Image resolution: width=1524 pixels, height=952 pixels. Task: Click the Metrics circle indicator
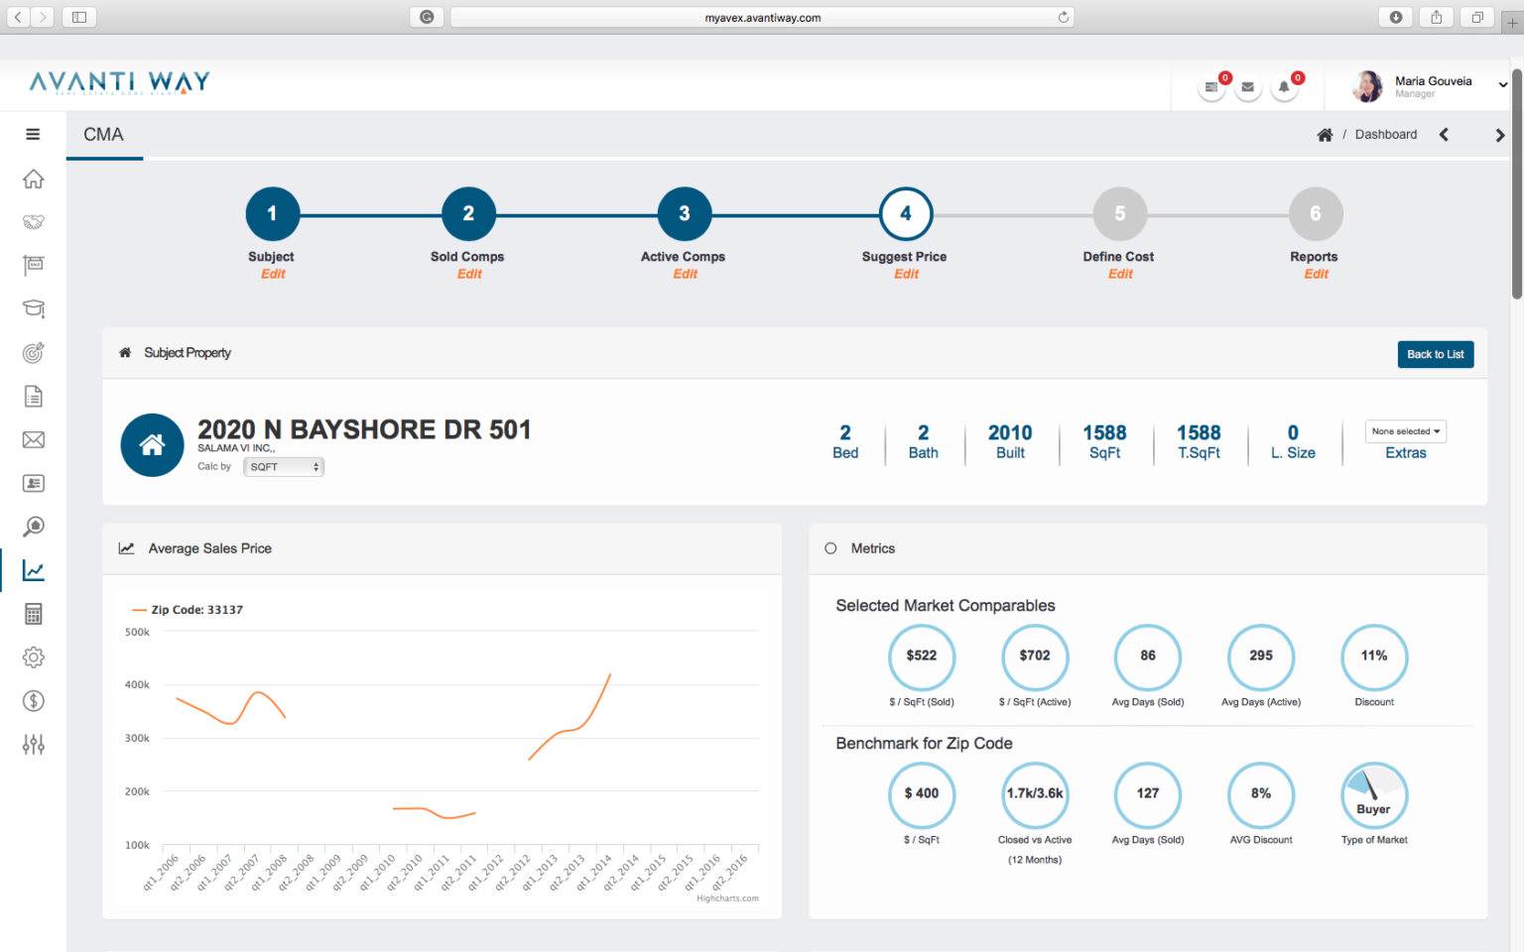pyautogui.click(x=830, y=548)
